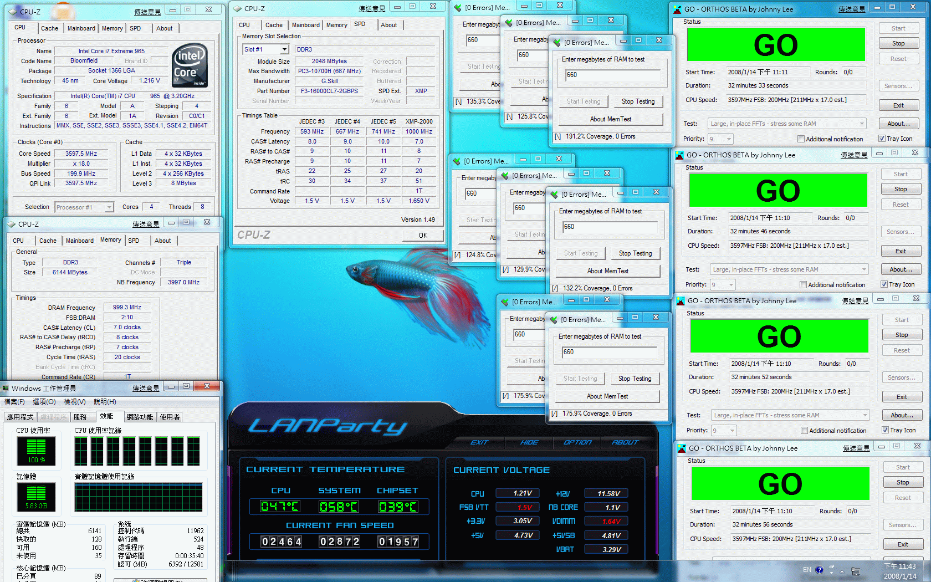
Task: Click the Core Speed value 3597.5 MHz
Action: 81,154
